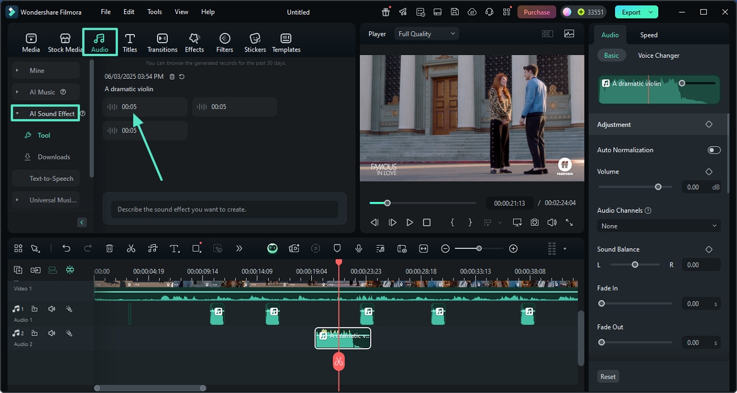Open the Media panel

point(31,43)
